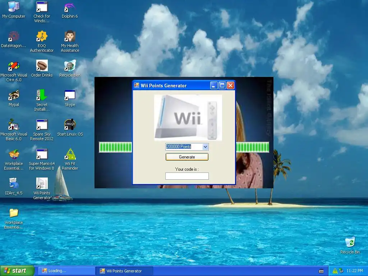Open the Start menu button
The width and height of the screenshot is (368, 276).
tap(17, 271)
